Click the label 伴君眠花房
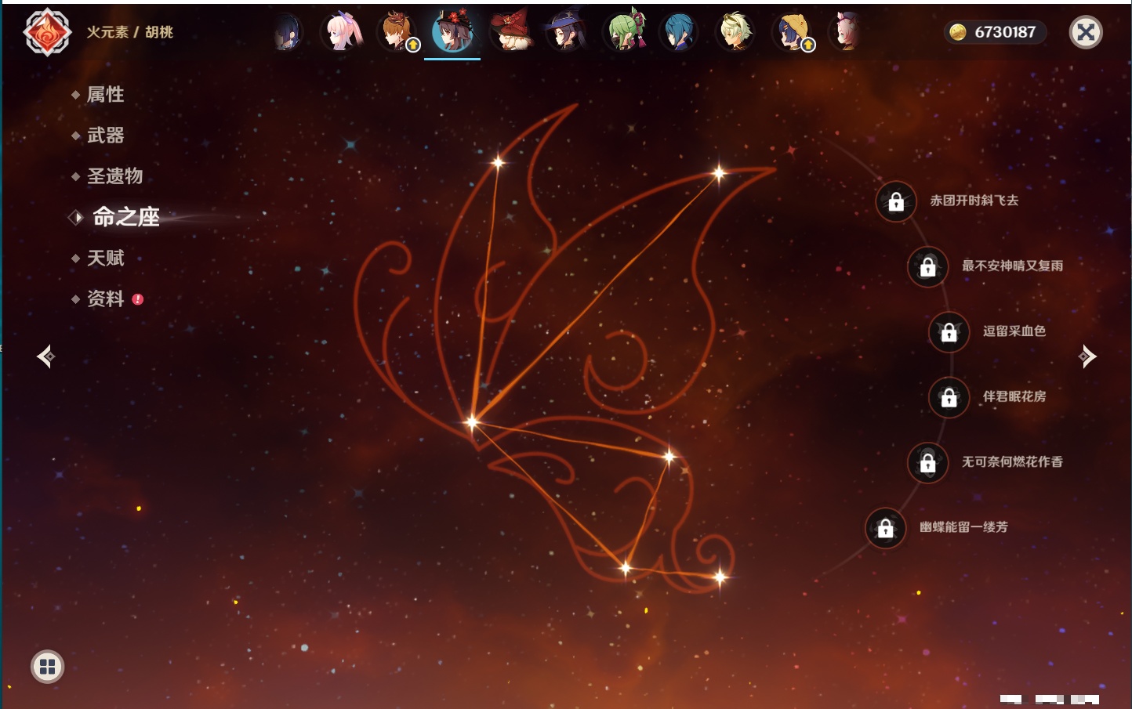This screenshot has width=1132, height=709. coord(1014,396)
